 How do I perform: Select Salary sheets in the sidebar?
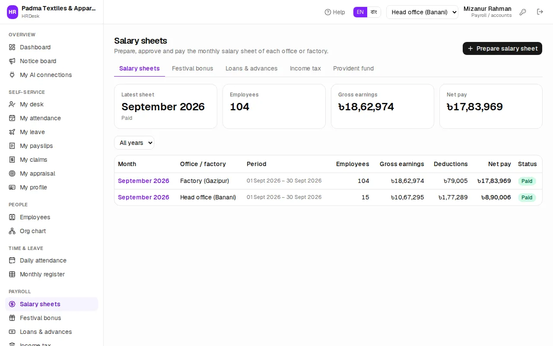[x=52, y=304]
